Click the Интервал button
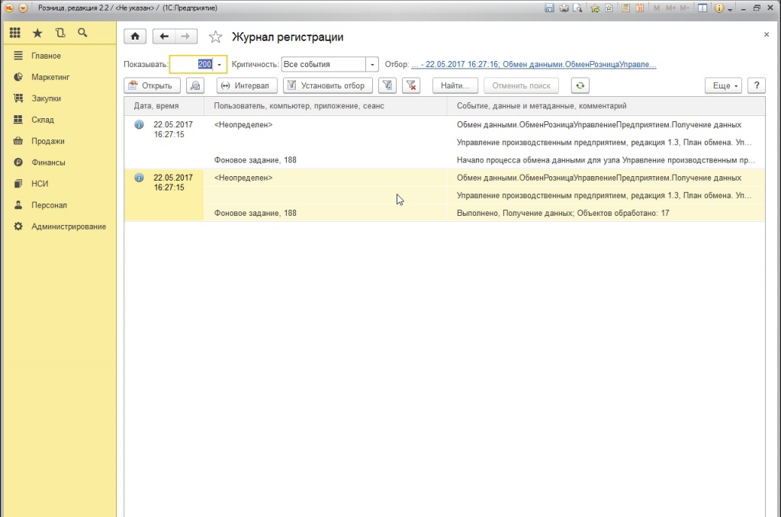Image resolution: width=781 pixels, height=517 pixels. tap(246, 86)
